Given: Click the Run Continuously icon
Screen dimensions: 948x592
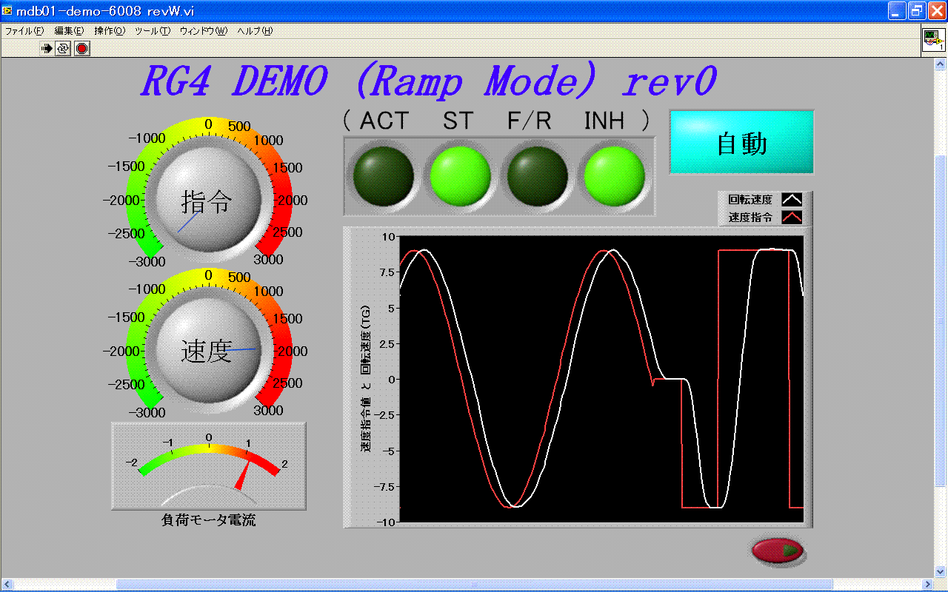Looking at the screenshot, I should pyautogui.click(x=64, y=49).
